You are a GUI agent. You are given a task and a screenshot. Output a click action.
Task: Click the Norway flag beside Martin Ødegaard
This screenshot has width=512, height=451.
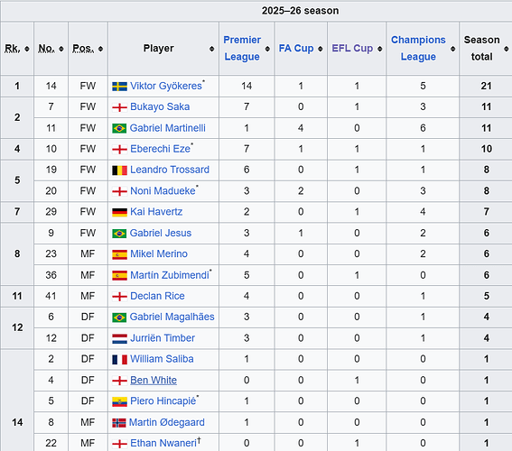[x=119, y=423]
